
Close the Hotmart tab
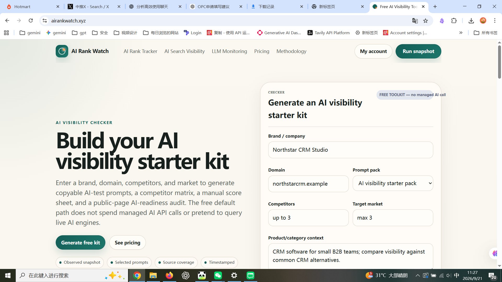[x=58, y=7]
